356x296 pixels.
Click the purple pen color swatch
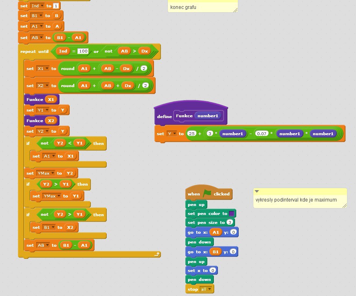coord(231,214)
